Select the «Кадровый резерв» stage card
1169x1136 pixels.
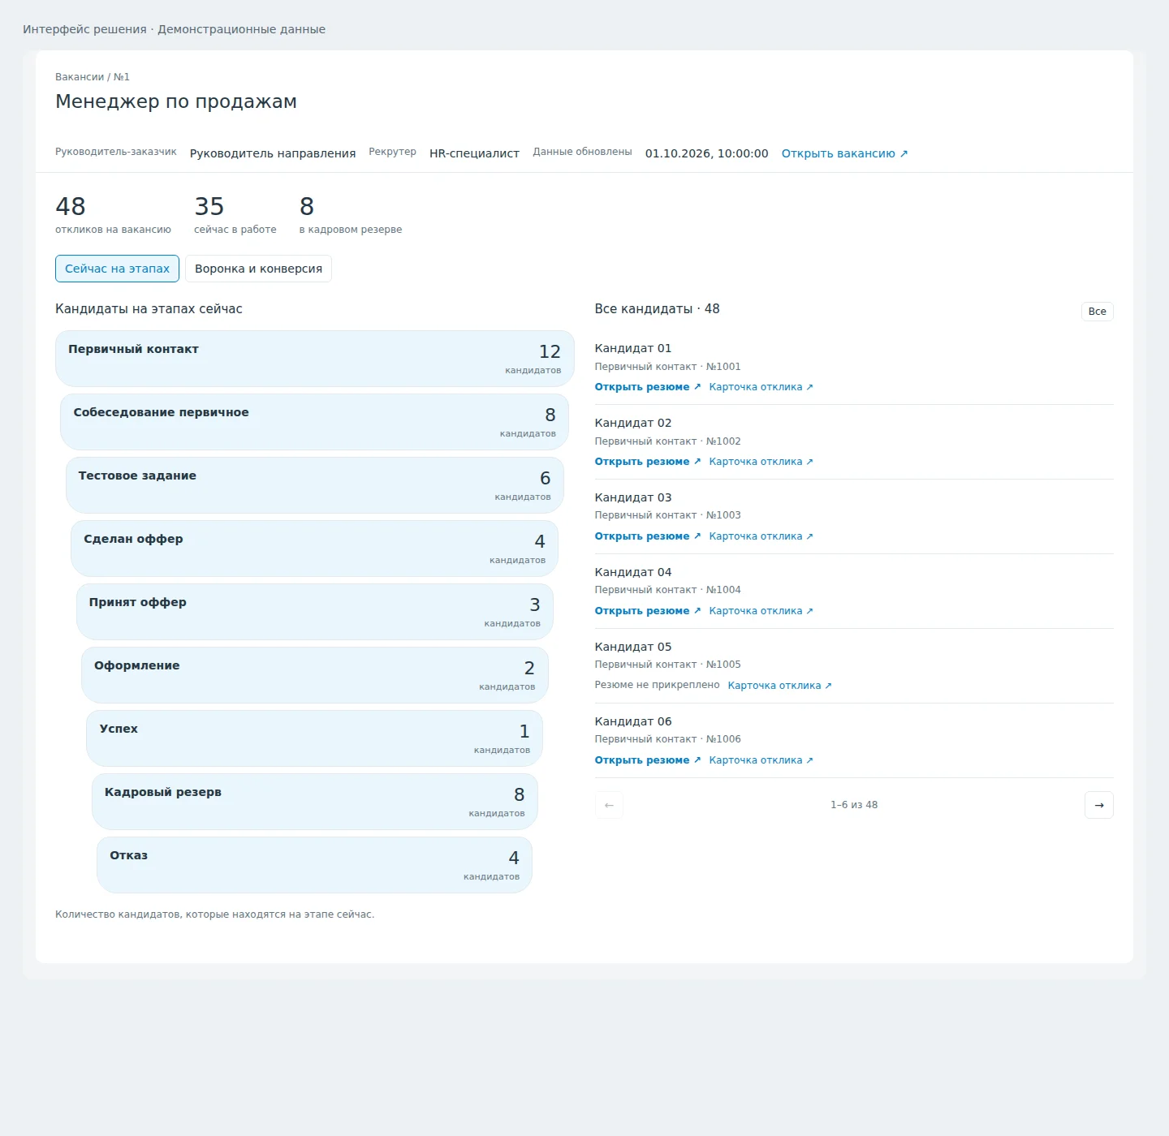pyautogui.click(x=315, y=802)
